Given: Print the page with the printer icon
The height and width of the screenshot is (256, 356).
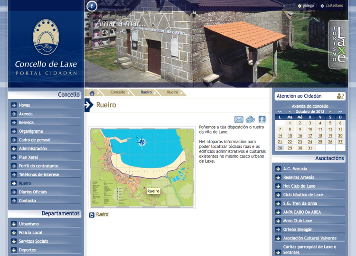Looking at the screenshot, I should coord(250,119).
